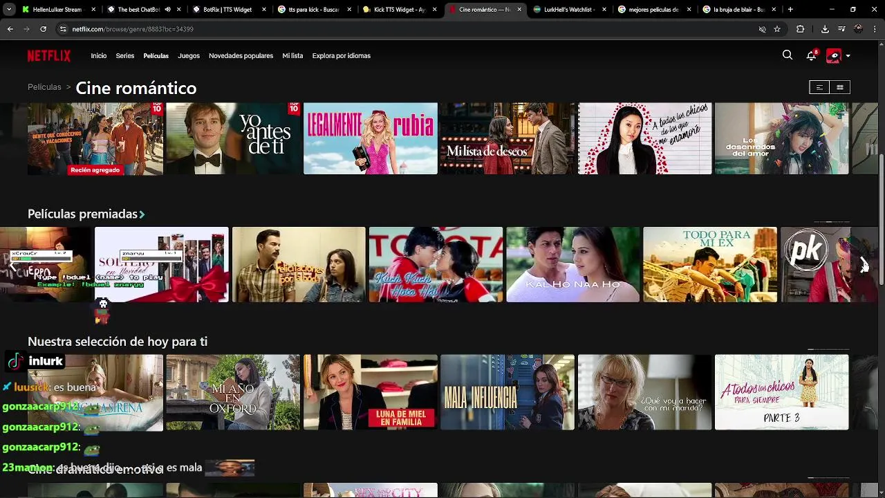Switch to the grid view layout
This screenshot has height=498, width=885.
click(840, 87)
